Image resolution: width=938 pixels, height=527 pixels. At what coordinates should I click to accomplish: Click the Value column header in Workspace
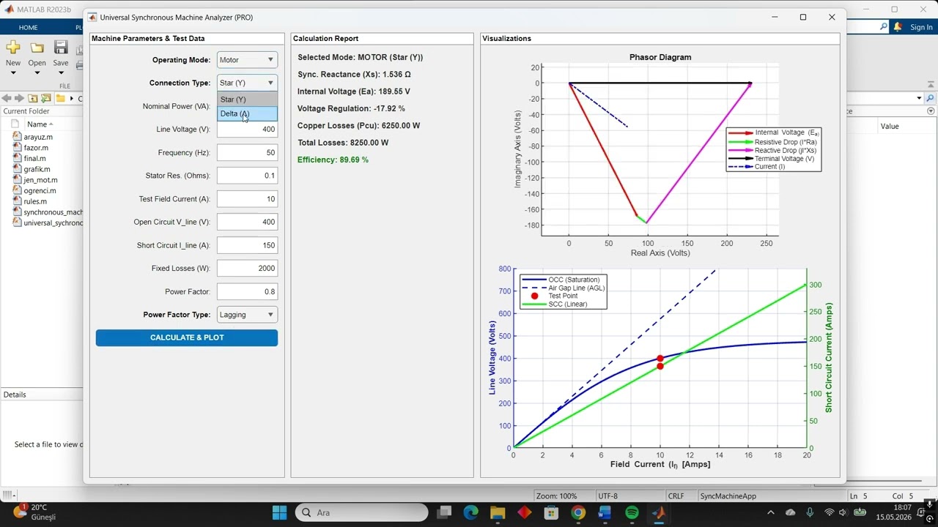(890, 126)
